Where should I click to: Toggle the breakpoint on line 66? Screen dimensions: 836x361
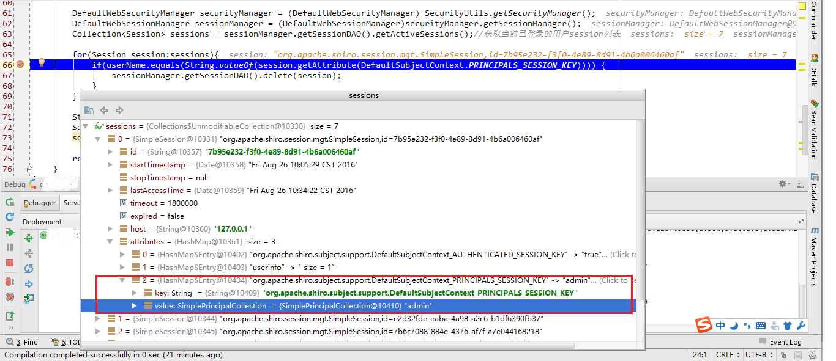point(20,65)
